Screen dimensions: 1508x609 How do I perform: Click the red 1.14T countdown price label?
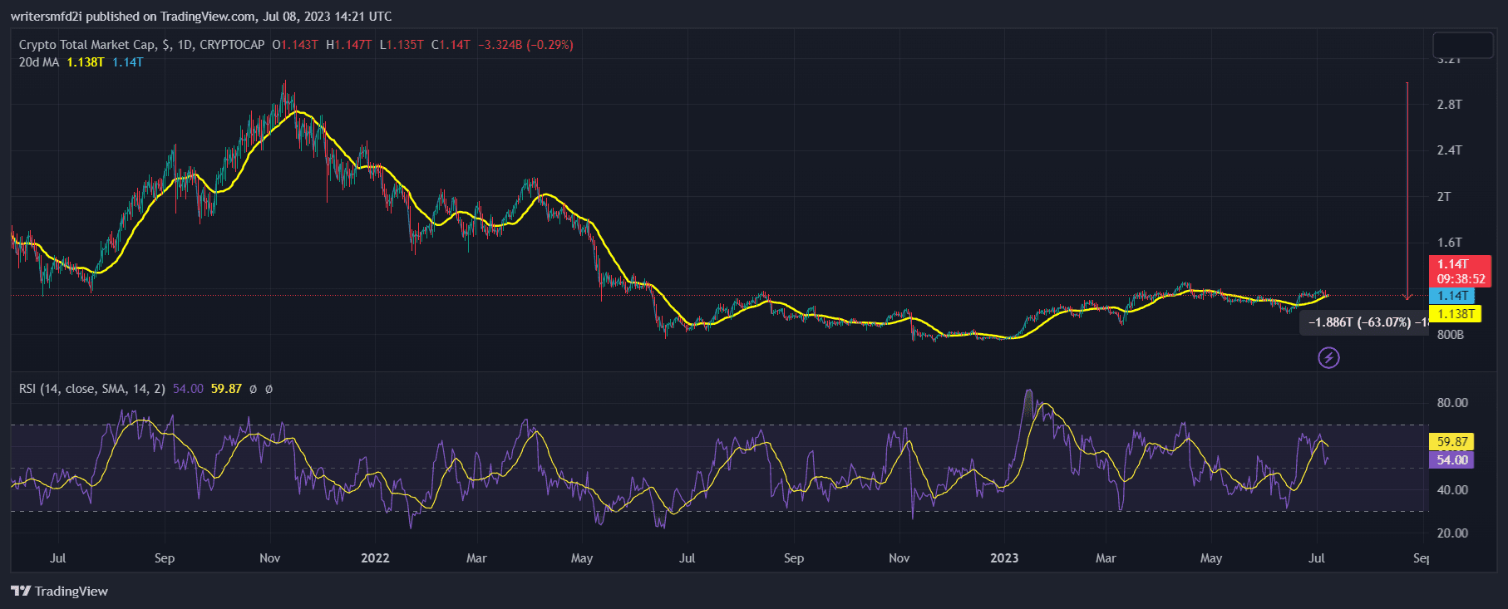click(1460, 272)
